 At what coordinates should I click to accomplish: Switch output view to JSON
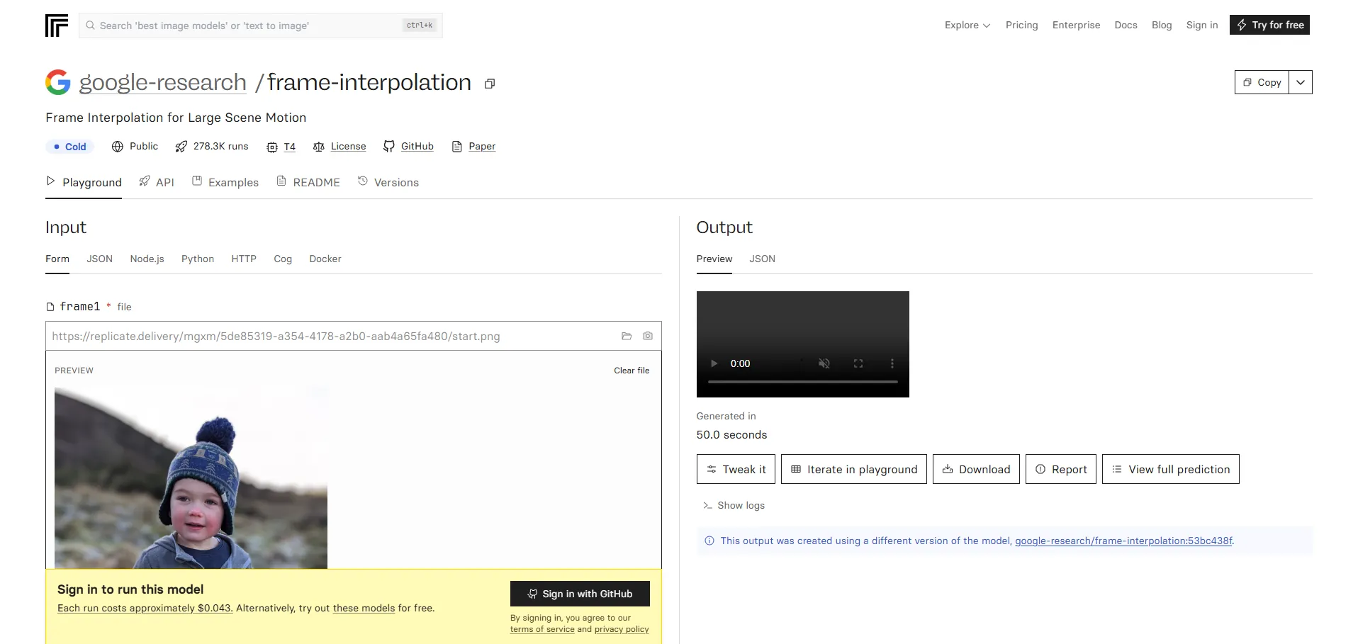point(762,259)
